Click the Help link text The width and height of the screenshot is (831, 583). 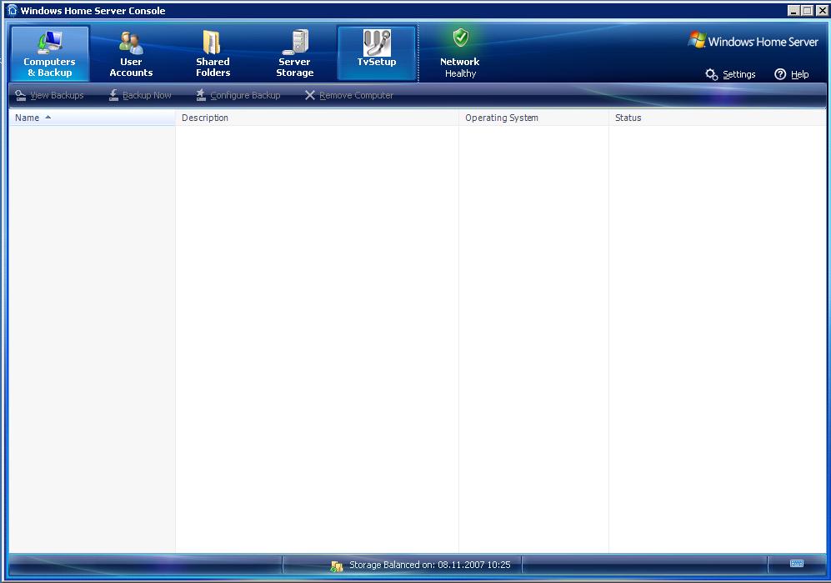pyautogui.click(x=799, y=74)
